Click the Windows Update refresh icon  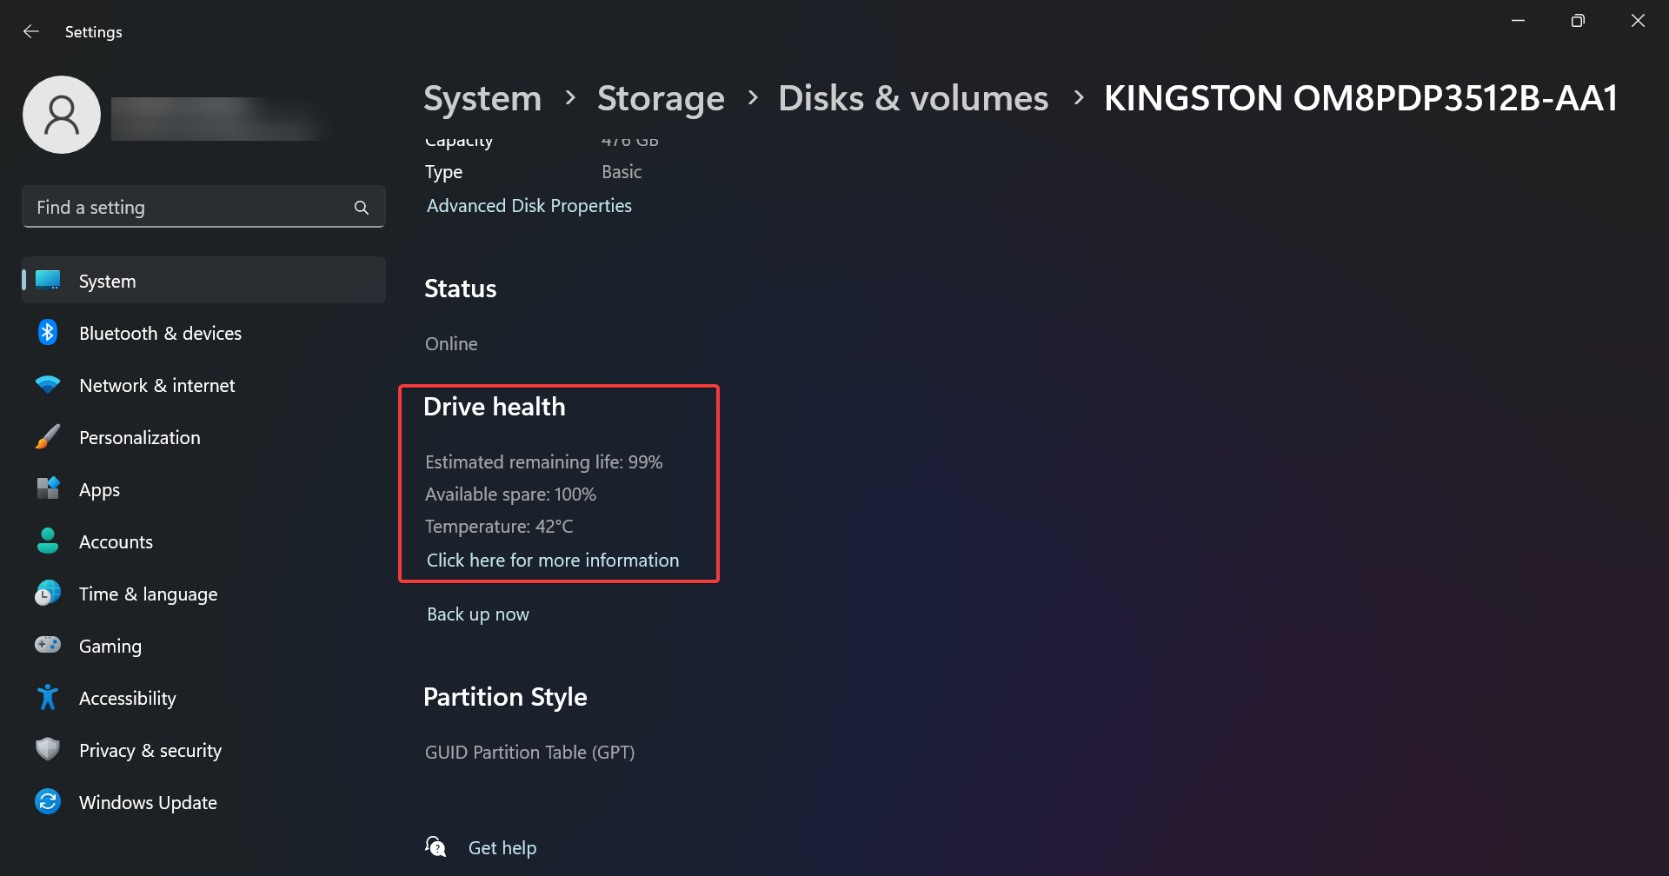[x=48, y=801]
